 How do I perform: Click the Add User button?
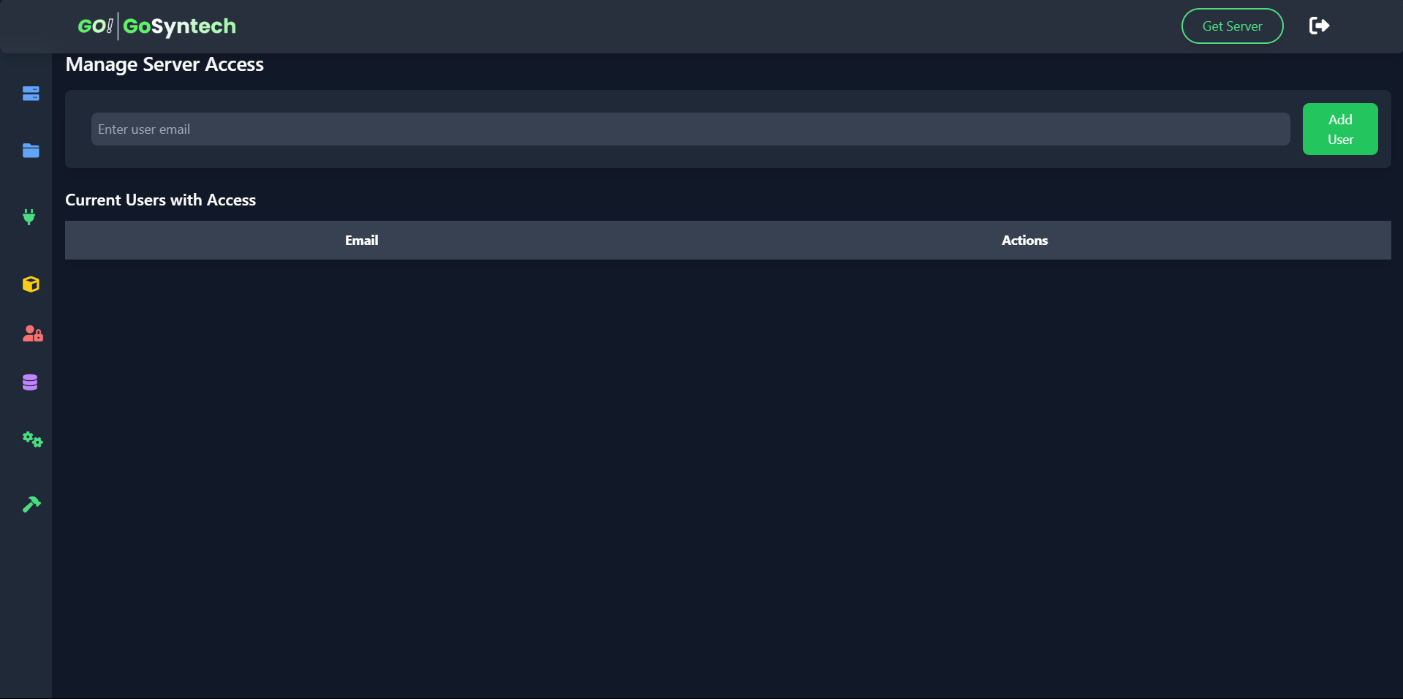(1340, 129)
